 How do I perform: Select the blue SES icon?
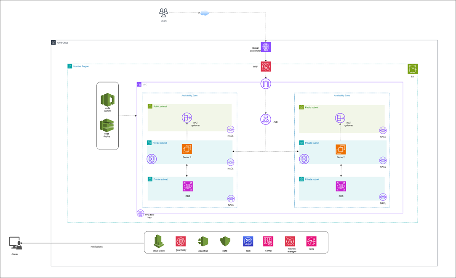[248, 241]
